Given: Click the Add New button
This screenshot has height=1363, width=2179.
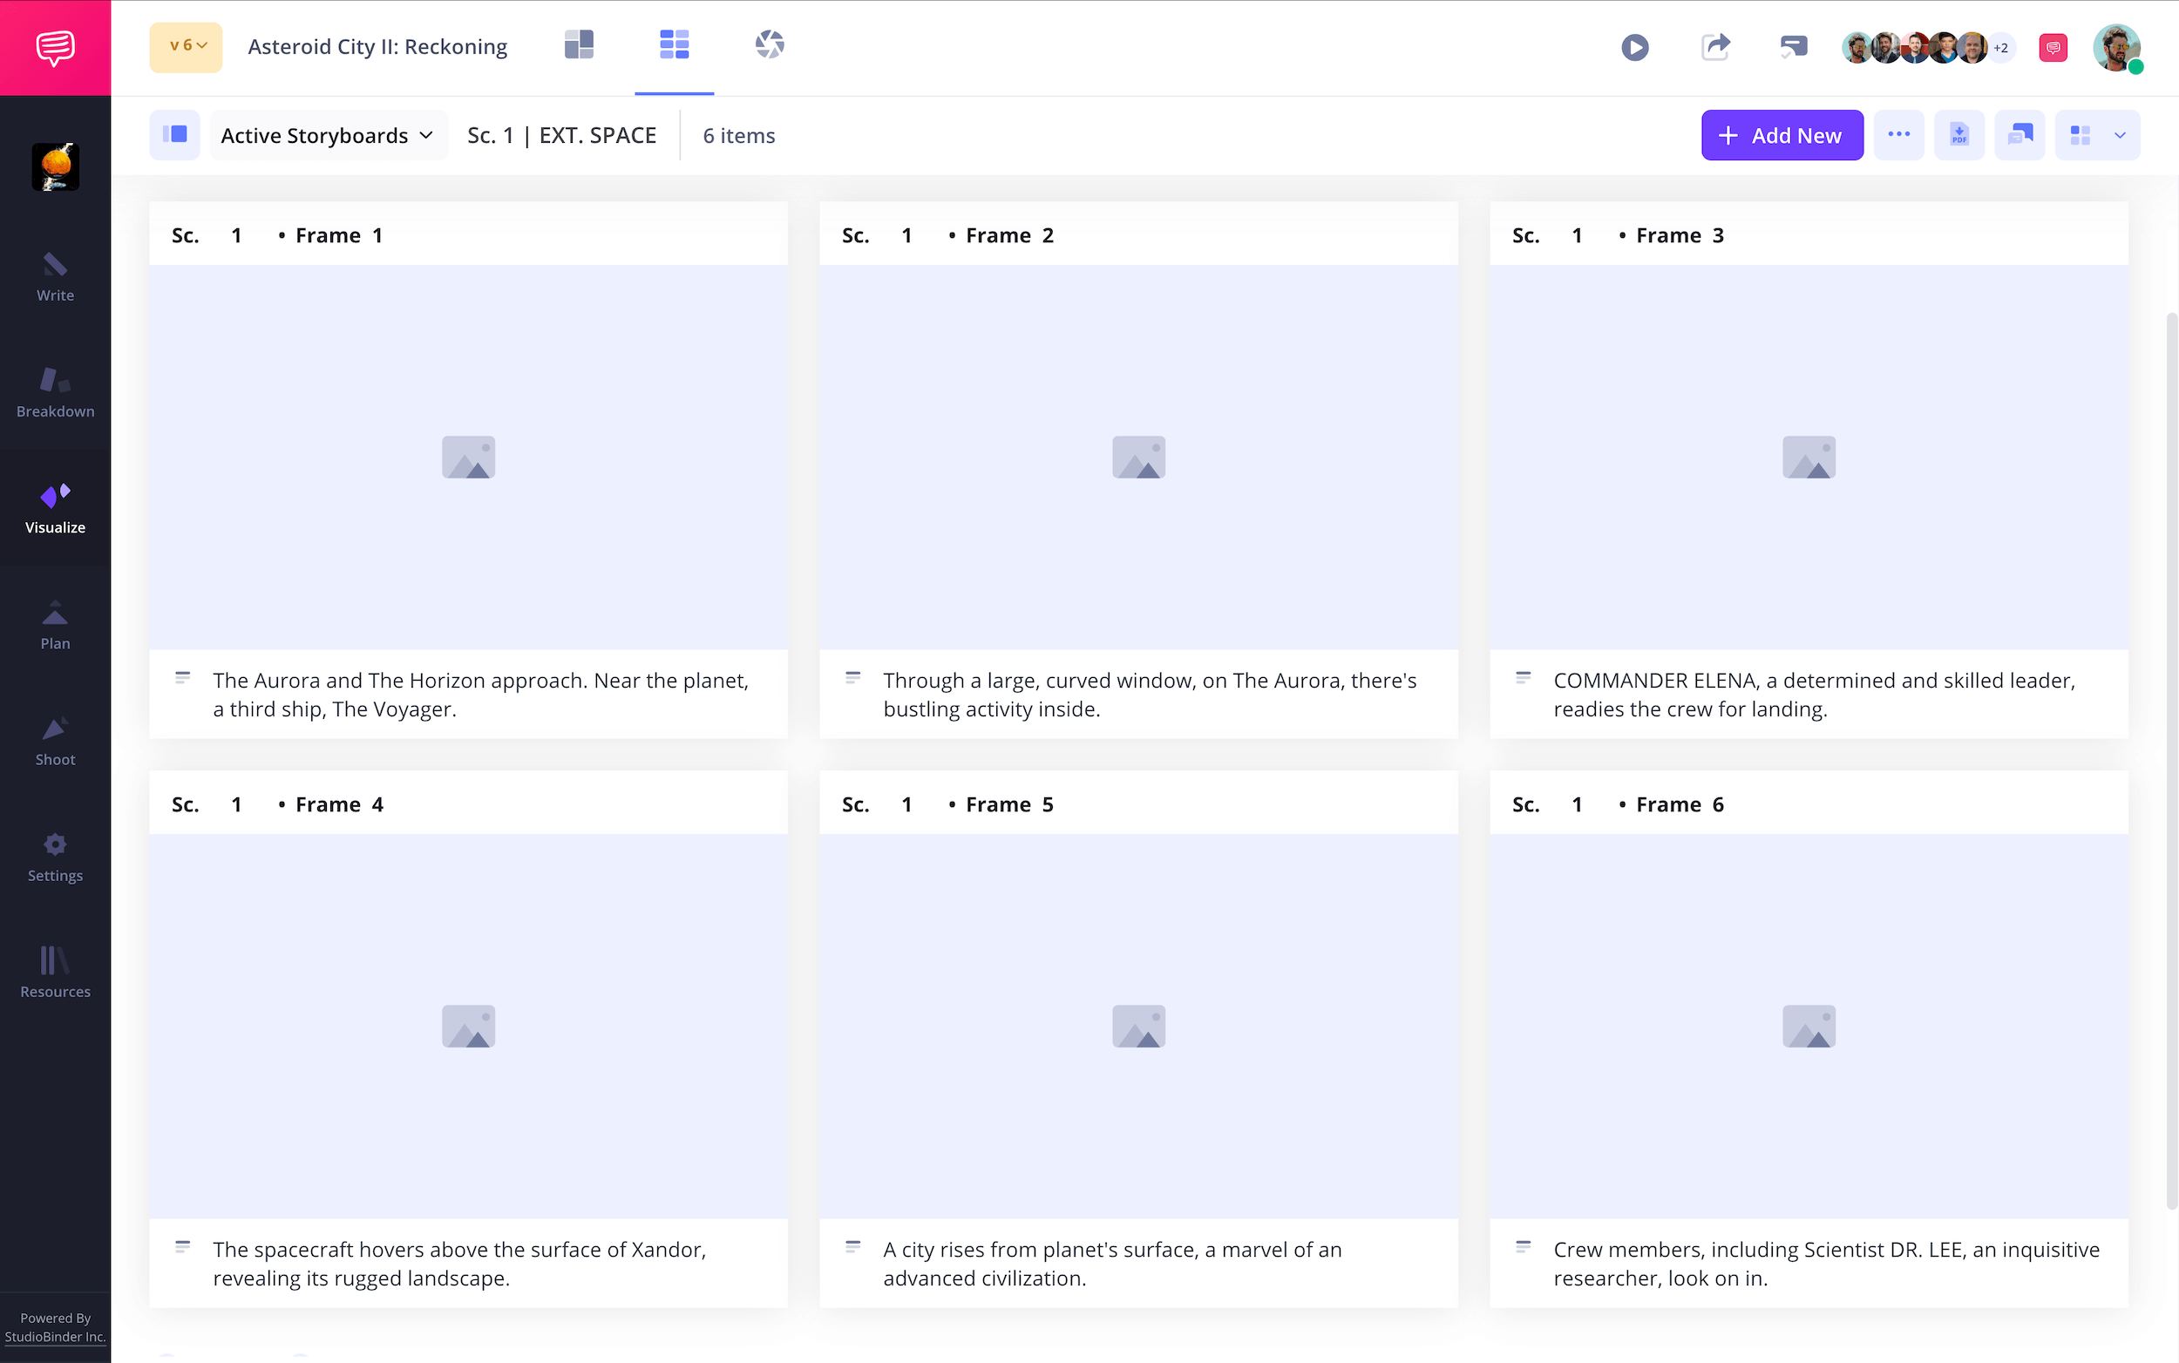Looking at the screenshot, I should [x=1782, y=135].
